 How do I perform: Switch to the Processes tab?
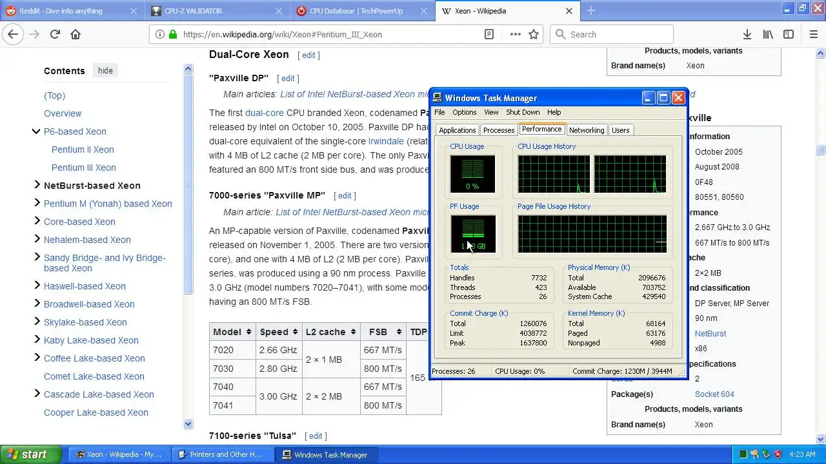(x=499, y=130)
